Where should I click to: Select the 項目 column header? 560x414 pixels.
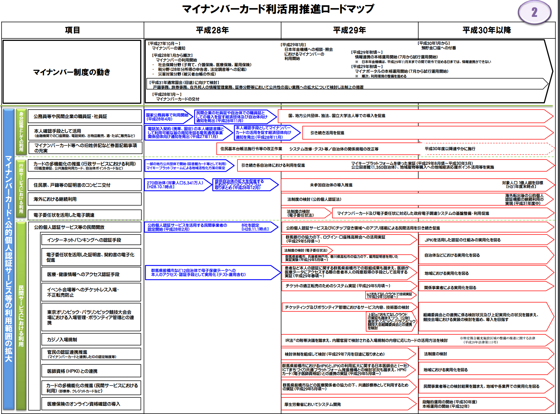pyautogui.click(x=72, y=30)
